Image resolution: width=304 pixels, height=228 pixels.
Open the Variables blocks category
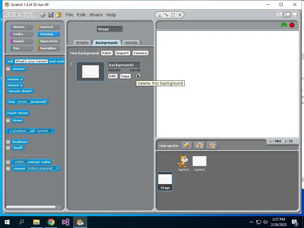click(x=48, y=48)
